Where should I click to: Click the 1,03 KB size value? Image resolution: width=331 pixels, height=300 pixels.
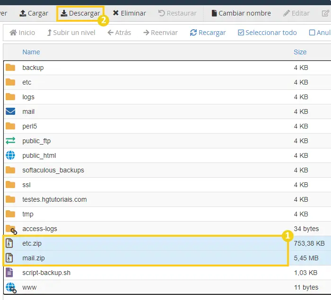coord(305,273)
